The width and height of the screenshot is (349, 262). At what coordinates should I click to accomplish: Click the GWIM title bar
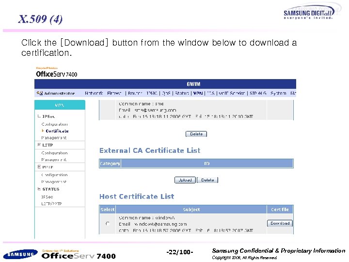[x=165, y=84]
